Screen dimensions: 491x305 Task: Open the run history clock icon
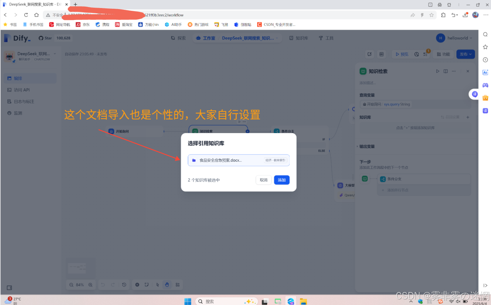(x=417, y=54)
